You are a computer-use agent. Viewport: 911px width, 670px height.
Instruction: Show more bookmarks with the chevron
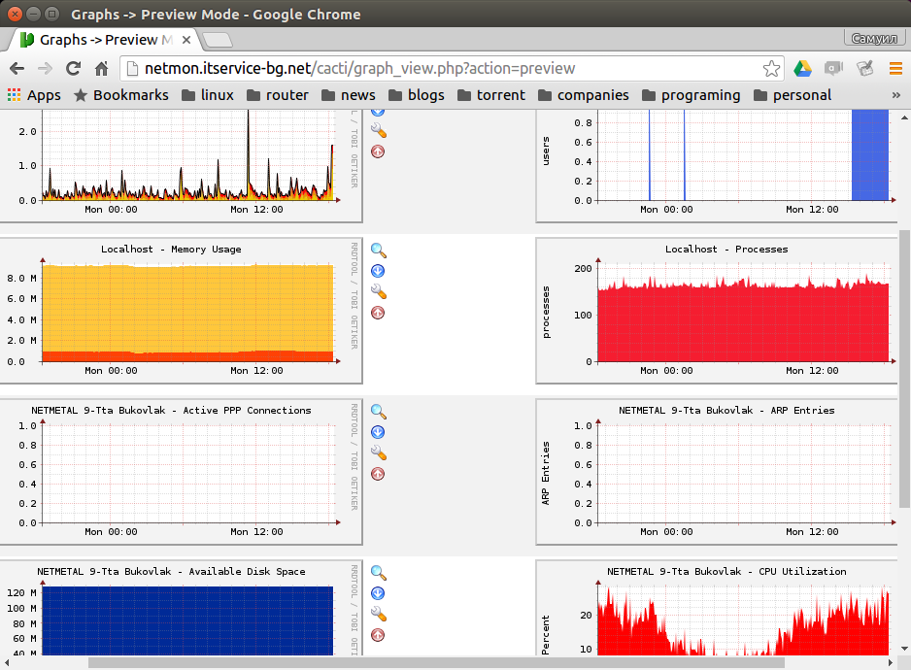point(895,95)
